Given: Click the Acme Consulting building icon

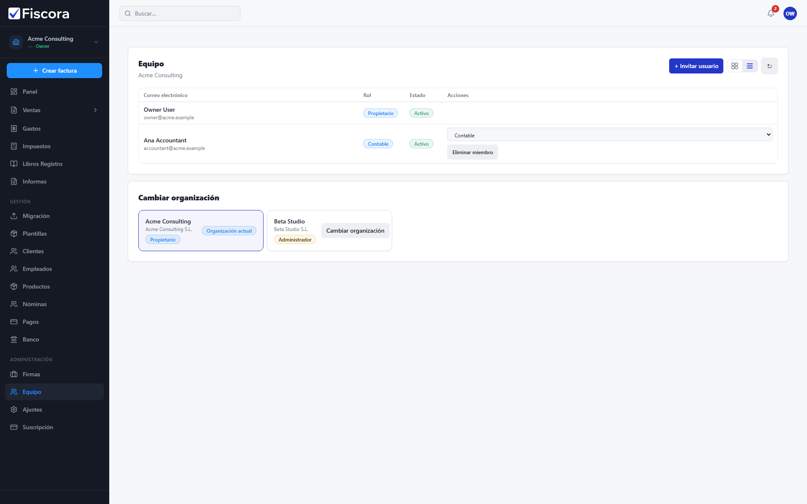Looking at the screenshot, I should coord(16,42).
